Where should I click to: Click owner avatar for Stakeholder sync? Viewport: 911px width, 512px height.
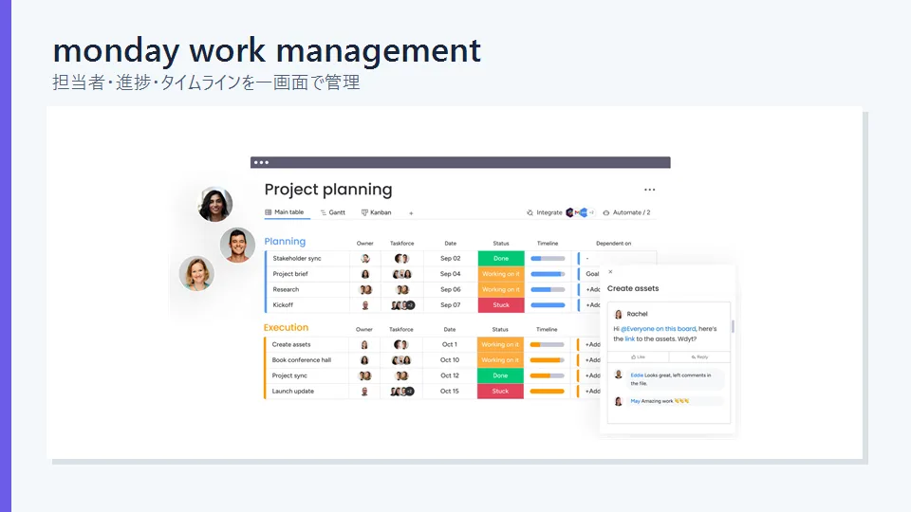[x=364, y=258]
